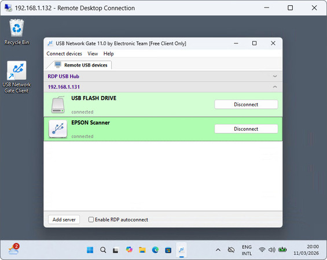
Task: Open taskbar Search
Action: [103, 250]
